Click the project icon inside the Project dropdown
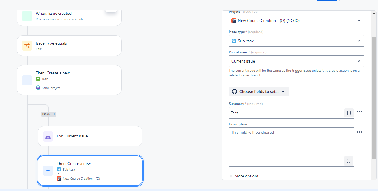This screenshot has width=378, height=191. point(234,21)
